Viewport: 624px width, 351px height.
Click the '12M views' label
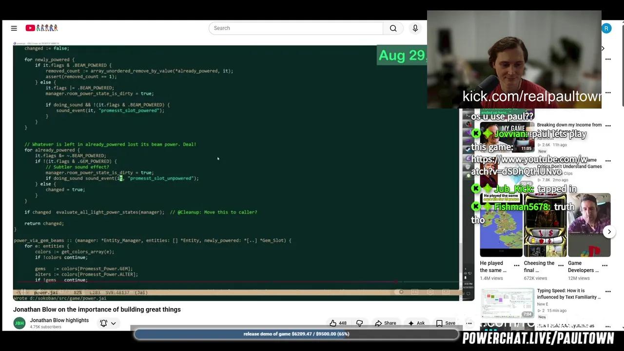click(579, 278)
